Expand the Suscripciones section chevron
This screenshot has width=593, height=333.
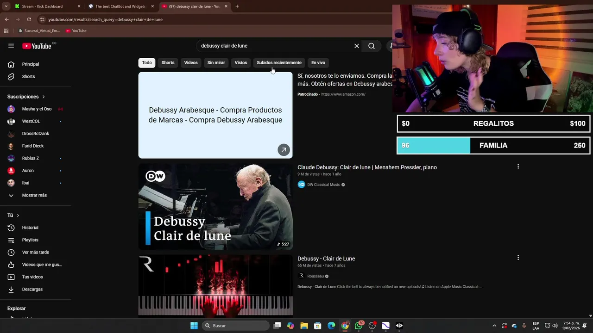coord(44,97)
